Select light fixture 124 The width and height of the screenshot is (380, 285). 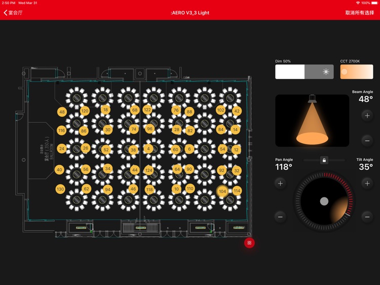tap(149, 170)
